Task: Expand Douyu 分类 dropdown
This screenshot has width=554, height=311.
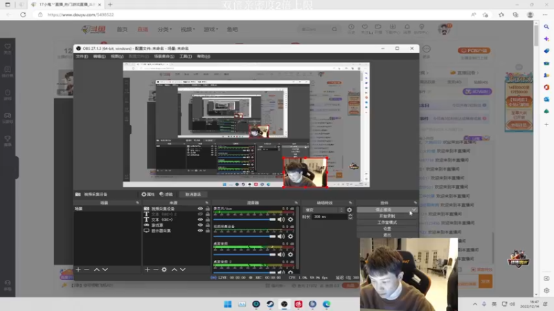Action: [164, 29]
